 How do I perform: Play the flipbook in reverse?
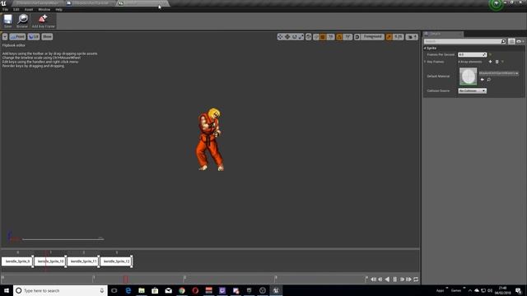tap(387, 280)
